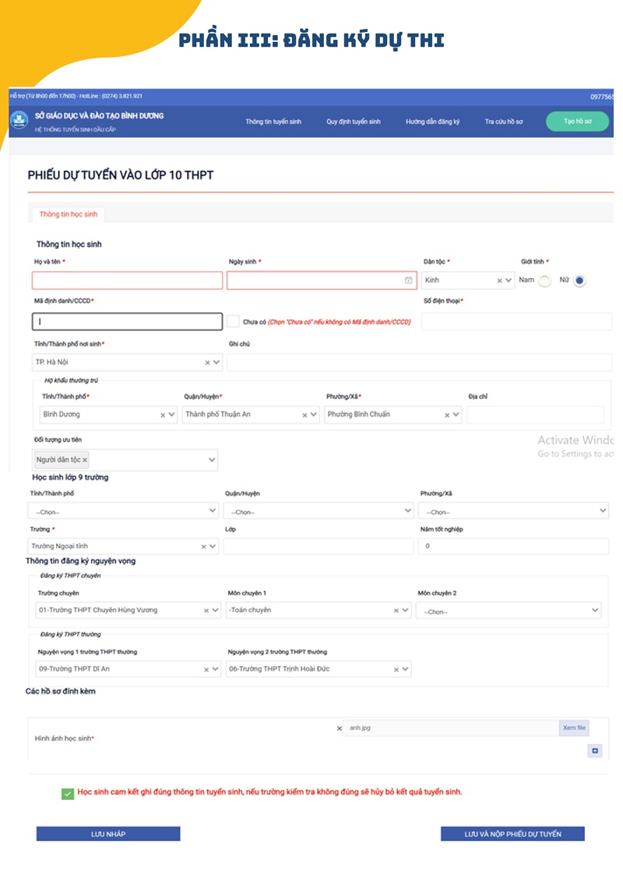Click the Bình Dương education department logo
This screenshot has width=623, height=881.
coord(19,120)
